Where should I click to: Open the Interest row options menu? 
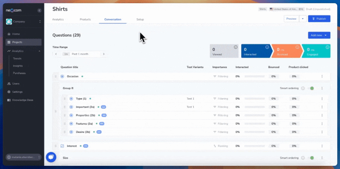[322, 146]
